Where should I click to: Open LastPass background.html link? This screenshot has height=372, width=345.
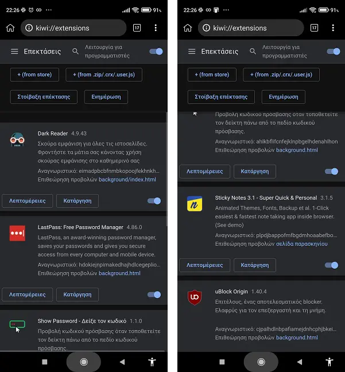coord(119,273)
